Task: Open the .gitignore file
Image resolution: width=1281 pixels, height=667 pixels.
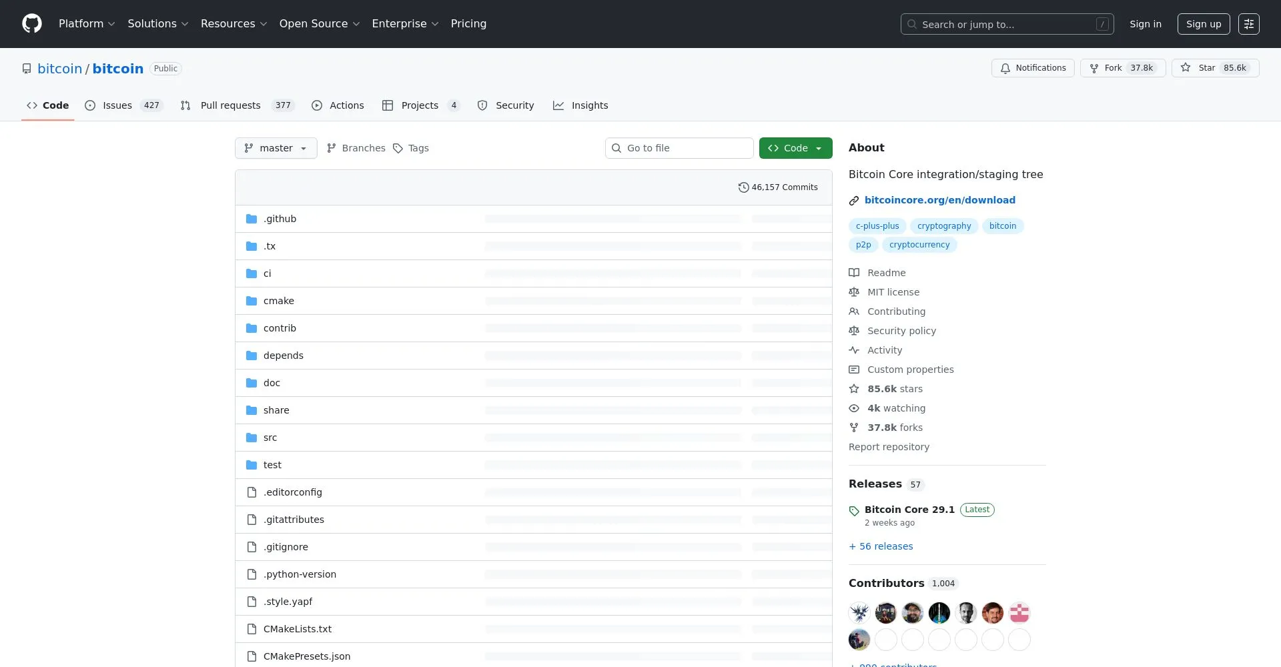Action: coord(286,547)
